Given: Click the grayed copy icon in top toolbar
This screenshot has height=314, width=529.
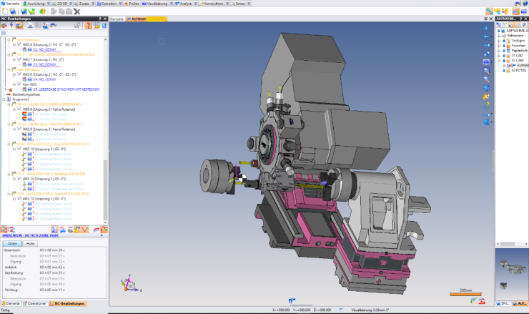Looking at the screenshot, I should pos(61,11).
